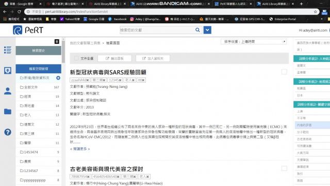Image resolution: width=330 pixels, height=186 pixels.
Task: Open the blue folder sidebar icon
Action: tap(8, 112)
